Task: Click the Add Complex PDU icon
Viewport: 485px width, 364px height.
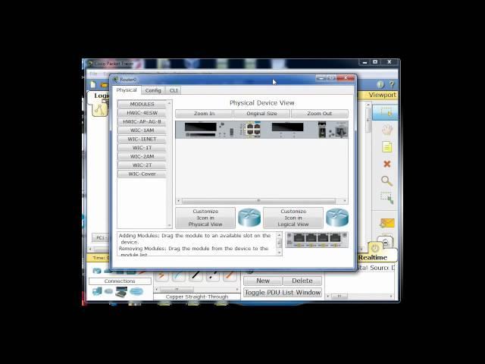Action: point(386,242)
